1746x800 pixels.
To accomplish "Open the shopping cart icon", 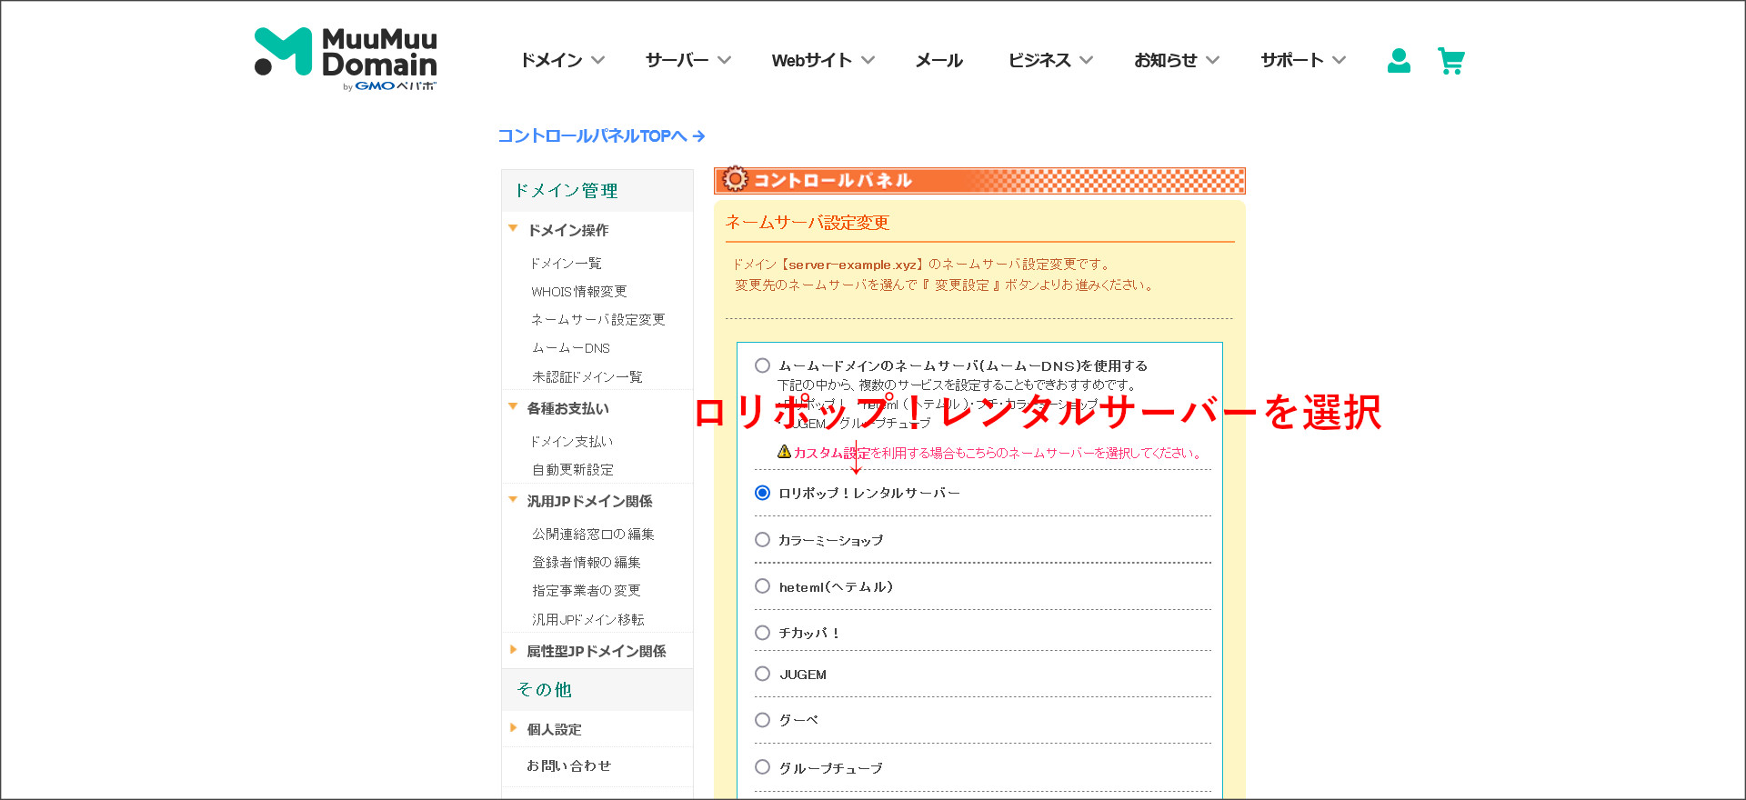I will coord(1451,61).
